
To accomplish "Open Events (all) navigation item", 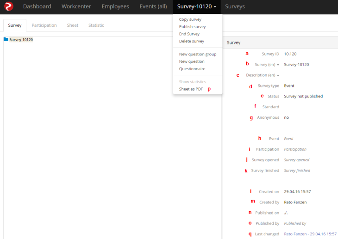I will click(x=153, y=6).
